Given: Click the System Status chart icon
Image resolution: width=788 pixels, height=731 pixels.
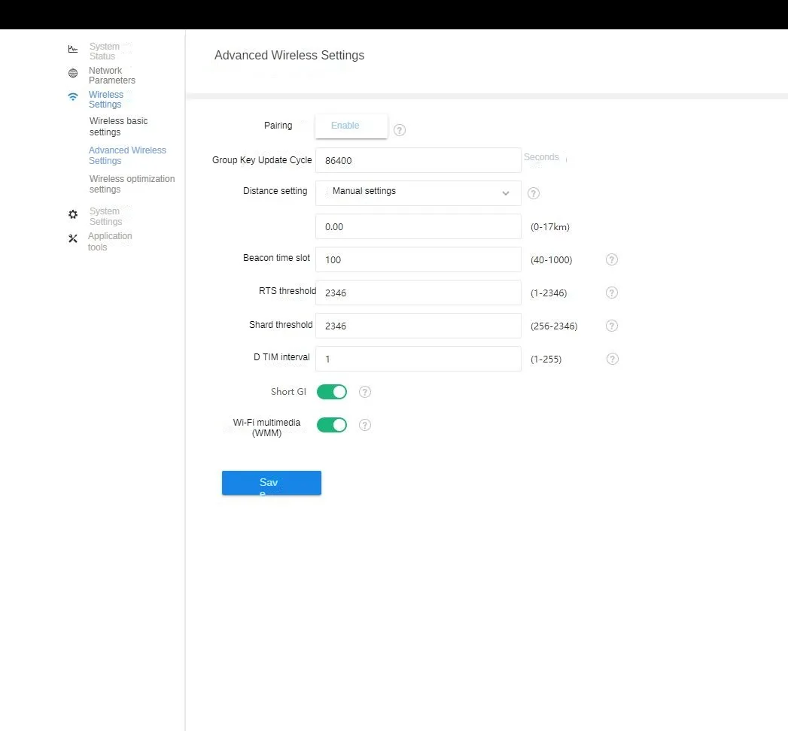Looking at the screenshot, I should coord(73,50).
